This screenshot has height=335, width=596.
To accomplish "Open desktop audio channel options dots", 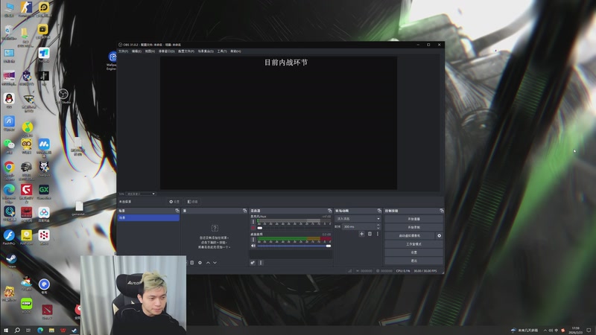I will [x=253, y=240].
